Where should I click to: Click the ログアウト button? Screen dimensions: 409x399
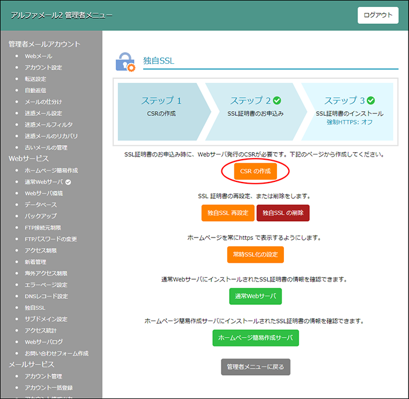[x=377, y=15]
